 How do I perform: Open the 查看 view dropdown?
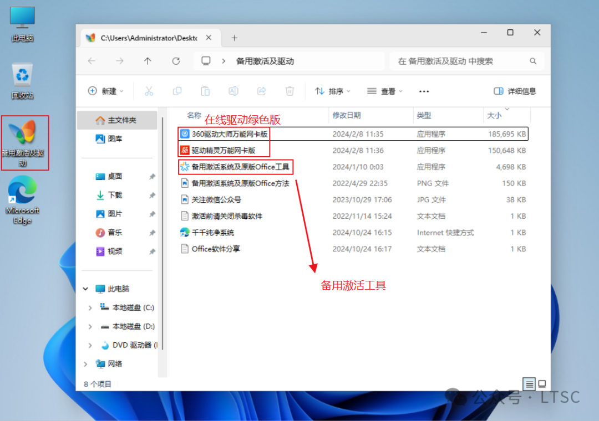(385, 91)
